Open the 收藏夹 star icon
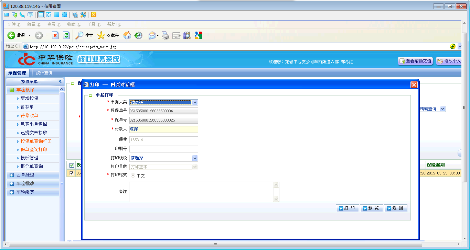The height and width of the screenshot is (250, 470). 101,35
